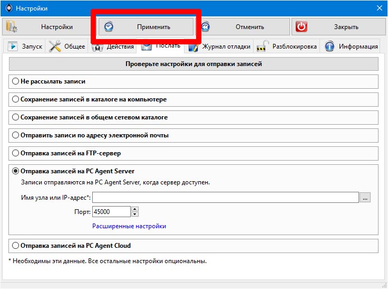Select Отправка записей на PC Agent Cloud
This screenshot has height=289, width=388.
pyautogui.click(x=15, y=246)
